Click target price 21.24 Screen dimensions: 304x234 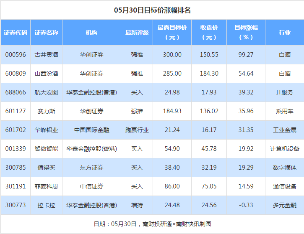coord(172,130)
